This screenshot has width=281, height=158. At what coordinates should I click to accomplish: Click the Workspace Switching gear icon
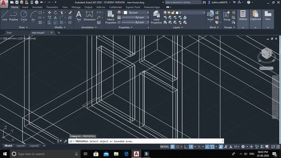[243, 147]
